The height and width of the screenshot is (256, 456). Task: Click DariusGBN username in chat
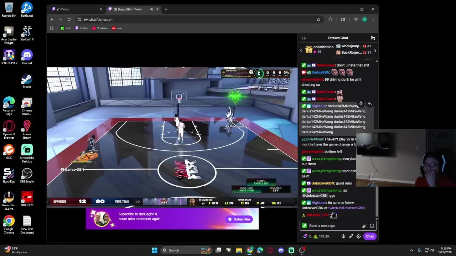[x=320, y=73]
